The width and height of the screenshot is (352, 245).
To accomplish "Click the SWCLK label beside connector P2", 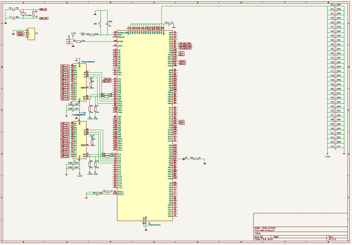I will [20, 33].
